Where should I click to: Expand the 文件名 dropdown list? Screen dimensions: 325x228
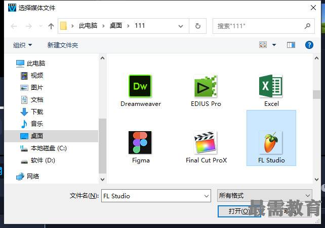click(207, 196)
